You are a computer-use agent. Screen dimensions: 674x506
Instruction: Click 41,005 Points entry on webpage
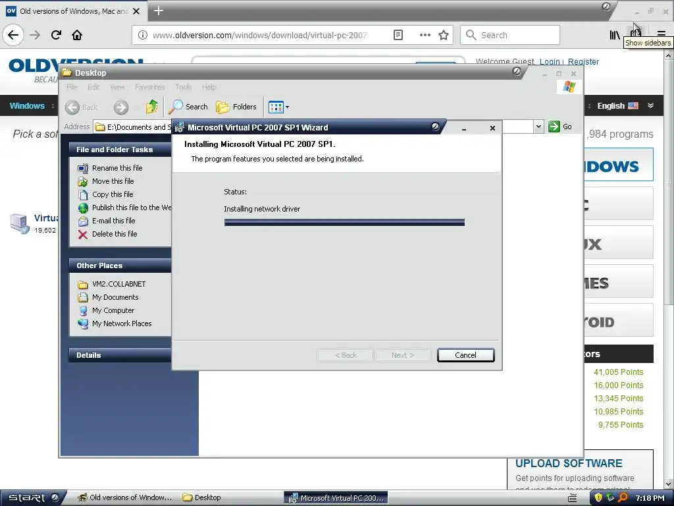pyautogui.click(x=619, y=372)
